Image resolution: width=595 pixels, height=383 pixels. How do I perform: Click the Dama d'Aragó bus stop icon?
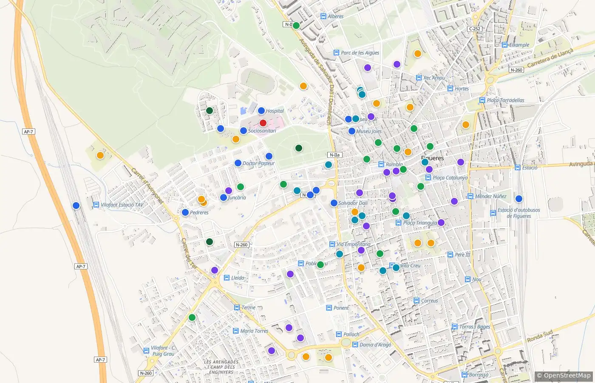coord(355,345)
